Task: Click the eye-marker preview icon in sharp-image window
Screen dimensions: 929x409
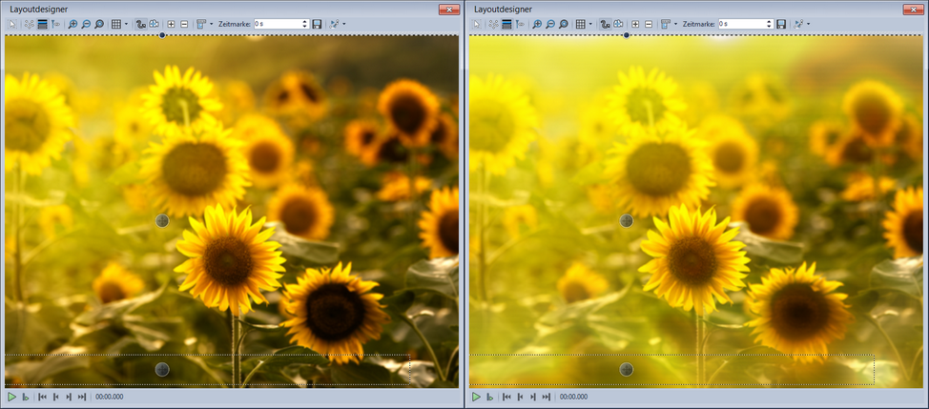Action: 55,24
